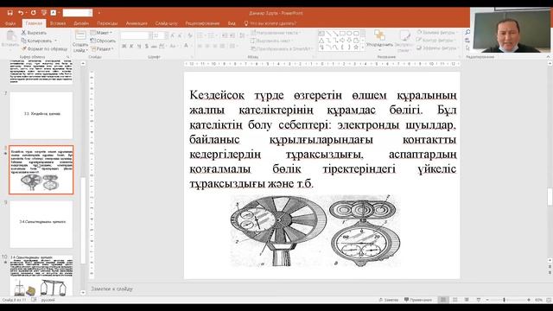This screenshot has width=553, height=311.
Task: Click the Redo/Repeat icon in title bar
Action: point(33,13)
